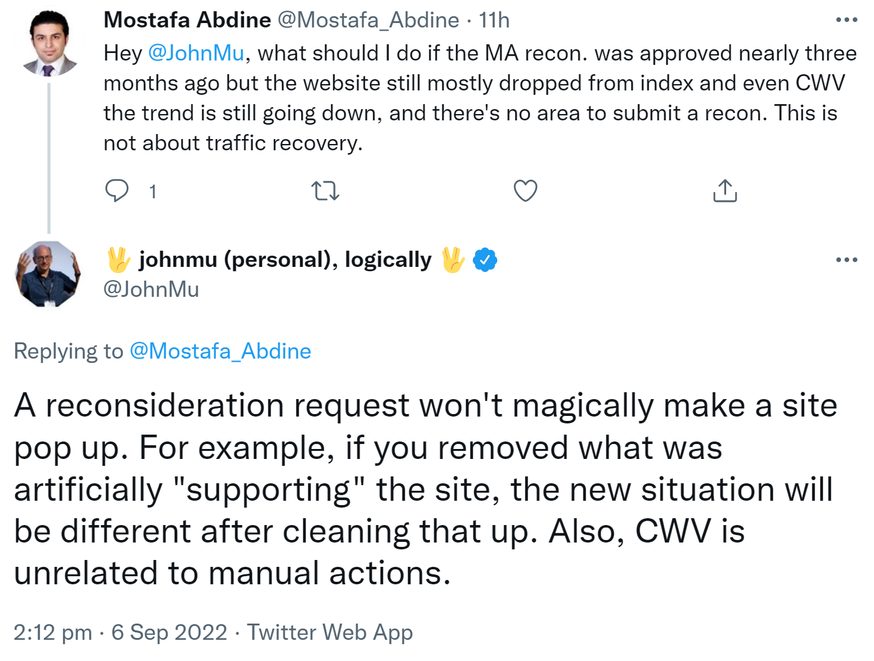This screenshot has width=874, height=661.
Task: Click the 11h timestamp on Mostafa's tweet
Action: 494,20
